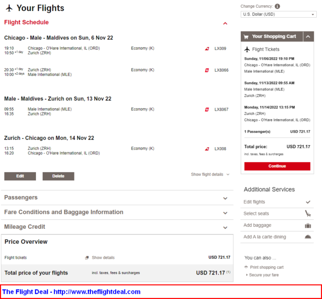Image resolution: width=322 pixels, height=299 pixels.
Task: Click cart entry Monday, 11/14/2022 13:15 PM
Action: coord(270,107)
